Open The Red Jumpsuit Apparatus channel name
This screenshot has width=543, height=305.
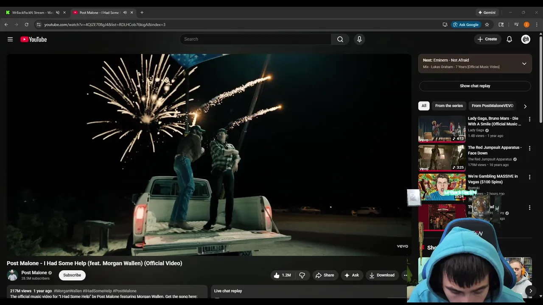pos(490,159)
